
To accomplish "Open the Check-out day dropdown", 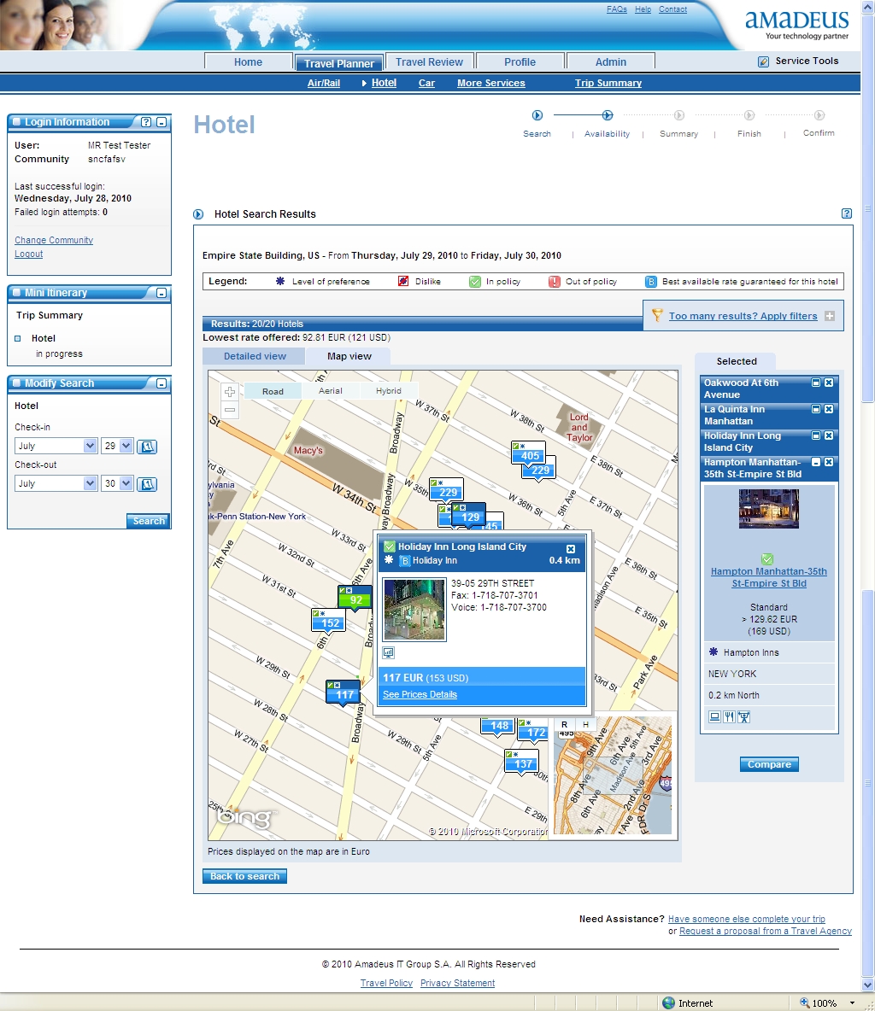I will pos(117,483).
